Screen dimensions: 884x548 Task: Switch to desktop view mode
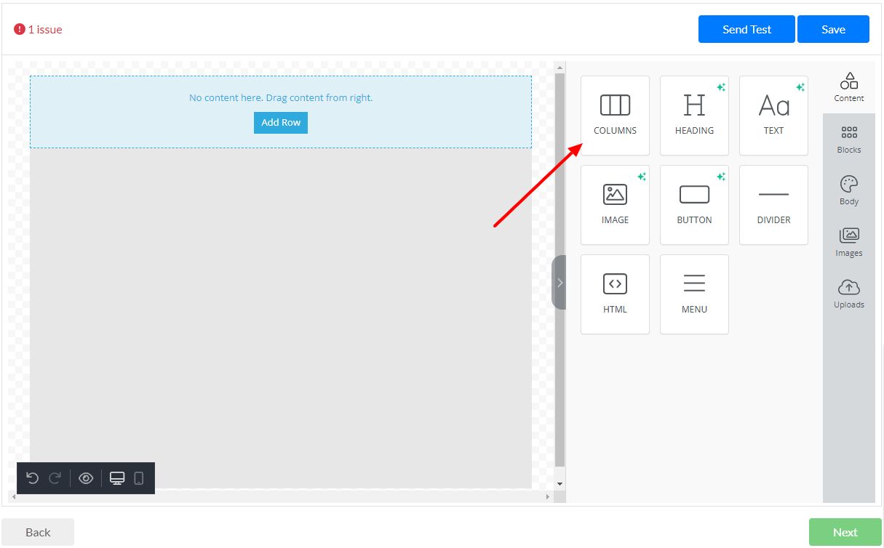pyautogui.click(x=117, y=478)
